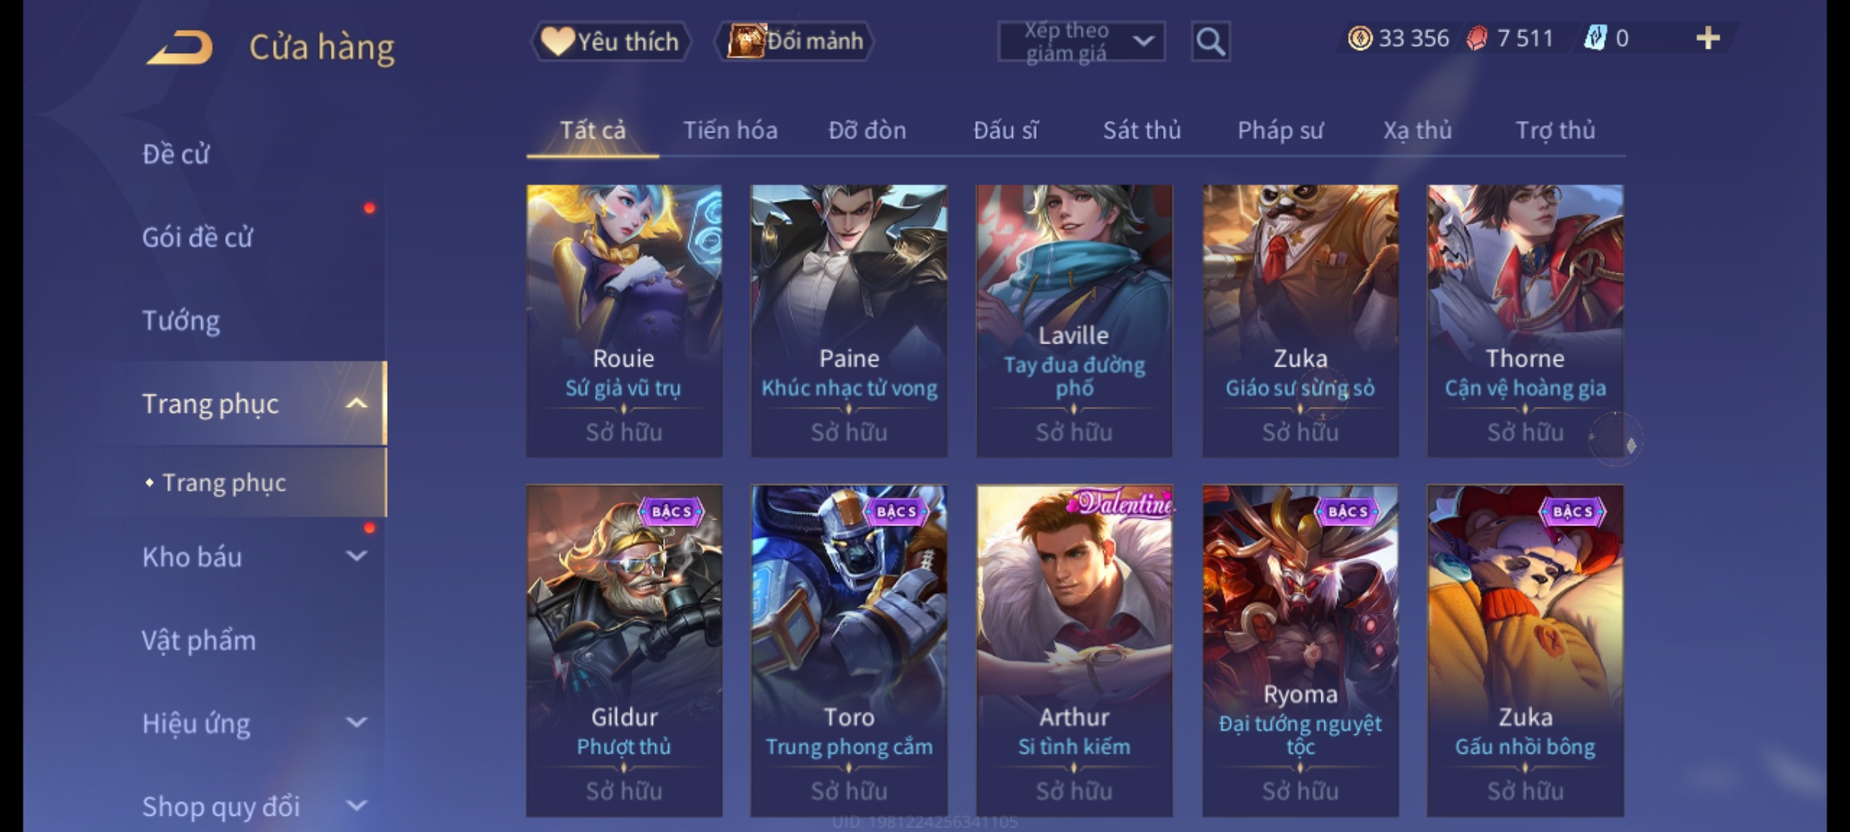1850x832 pixels.
Task: Open the Đổi mảnh chest exchange
Action: [x=794, y=42]
